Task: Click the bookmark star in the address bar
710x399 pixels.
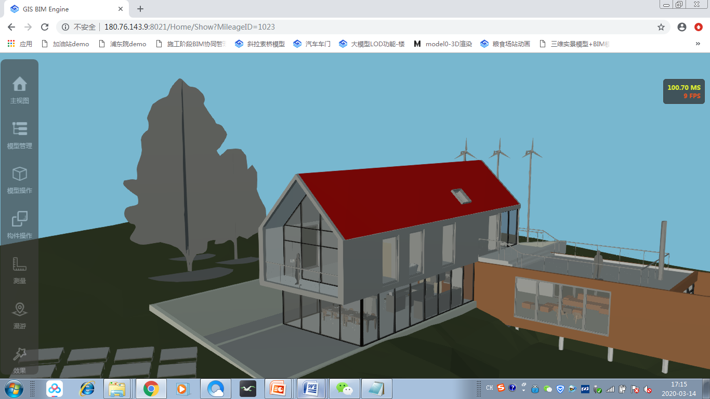Action: (661, 26)
